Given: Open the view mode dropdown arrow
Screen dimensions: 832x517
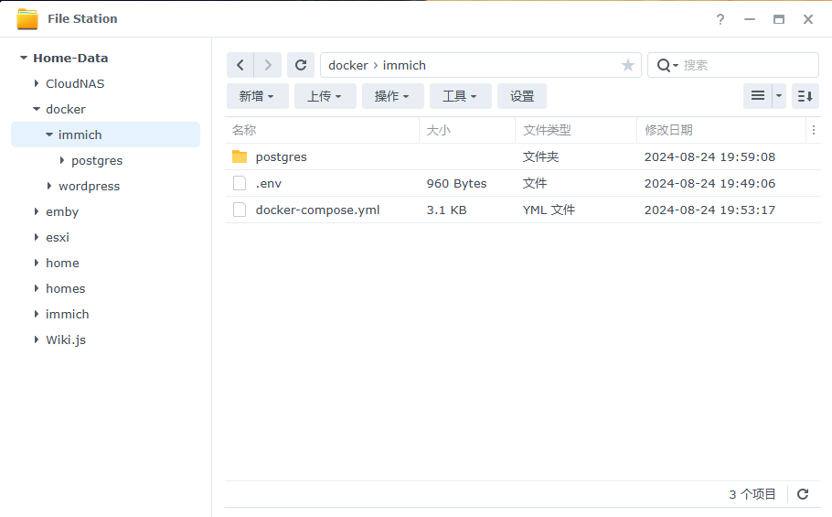Looking at the screenshot, I should (x=779, y=96).
